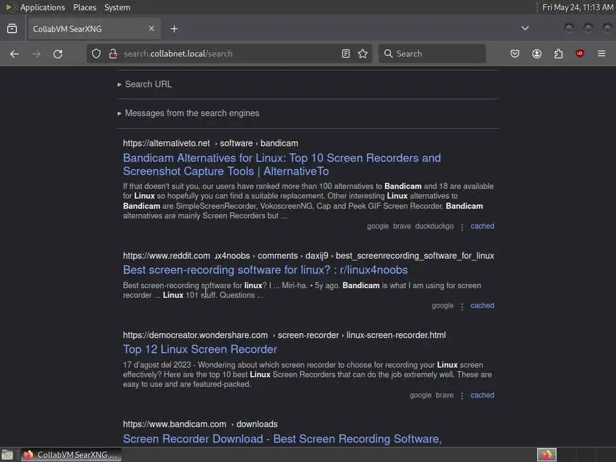This screenshot has width=616, height=462.
Task: Click the Firefox search box
Action: (x=432, y=54)
